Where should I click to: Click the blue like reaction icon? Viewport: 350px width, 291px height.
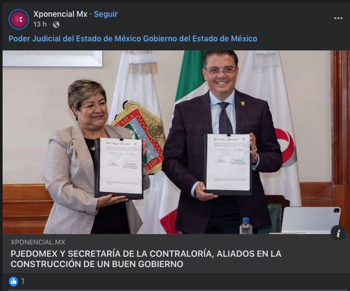[14, 281]
